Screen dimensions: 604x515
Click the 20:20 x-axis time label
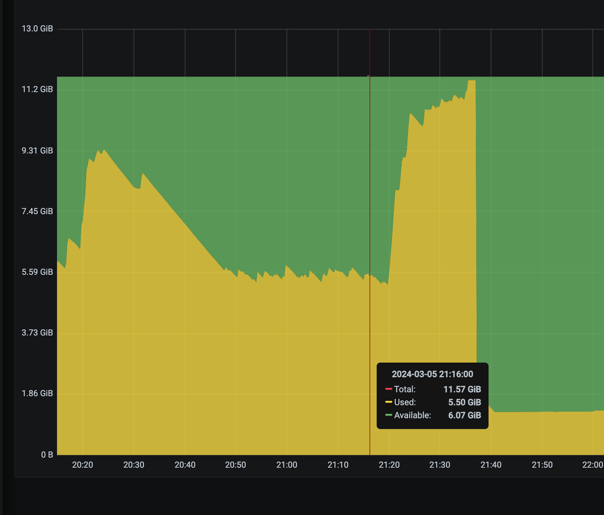(x=82, y=465)
